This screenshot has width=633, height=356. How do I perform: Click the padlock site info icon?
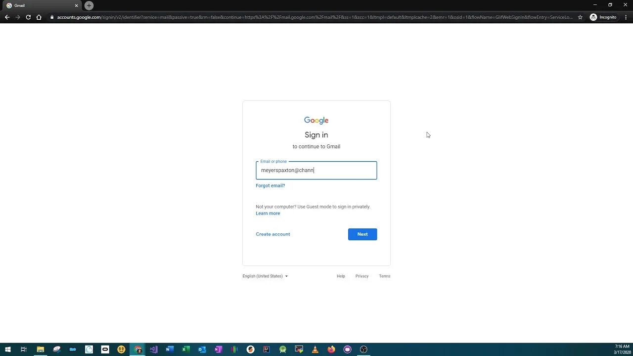click(52, 17)
